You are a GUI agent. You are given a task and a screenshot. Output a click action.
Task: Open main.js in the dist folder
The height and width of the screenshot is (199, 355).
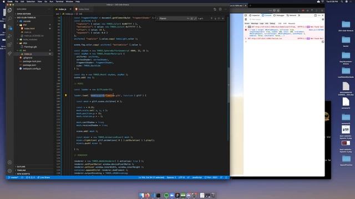[33, 32]
